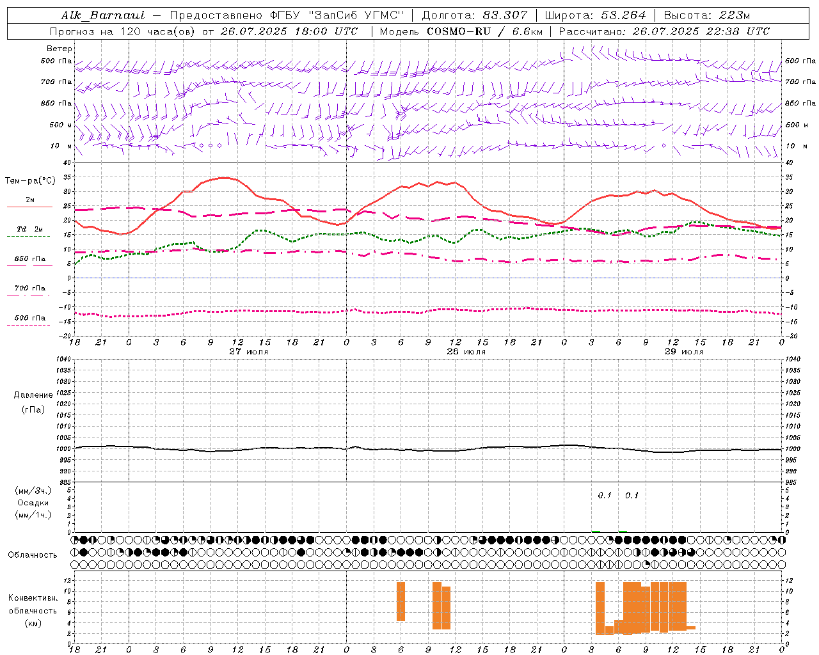Click the "500 гПа" temperature legend entry
The height and width of the screenshot is (655, 819).
tap(30, 317)
